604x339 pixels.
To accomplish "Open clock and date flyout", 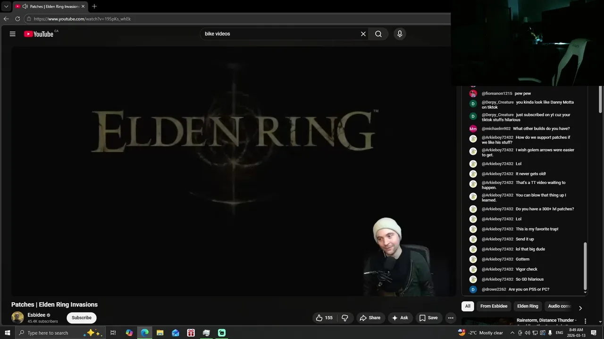I will coord(576,333).
